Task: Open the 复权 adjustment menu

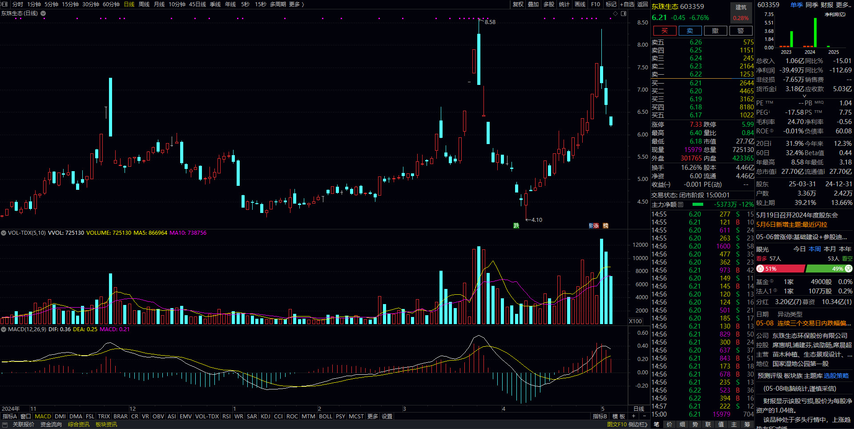Action: click(x=518, y=4)
